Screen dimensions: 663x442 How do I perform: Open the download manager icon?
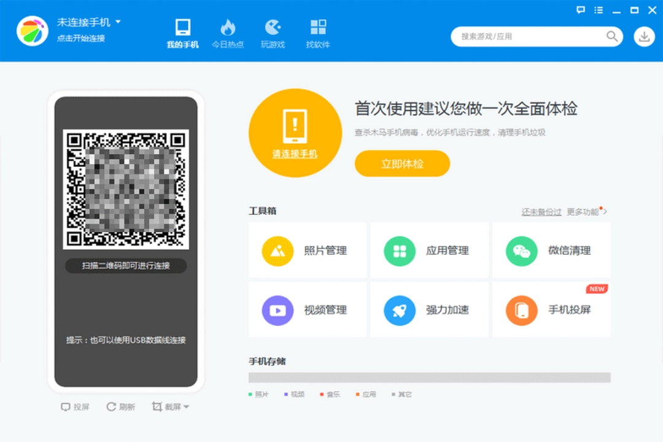tap(643, 37)
